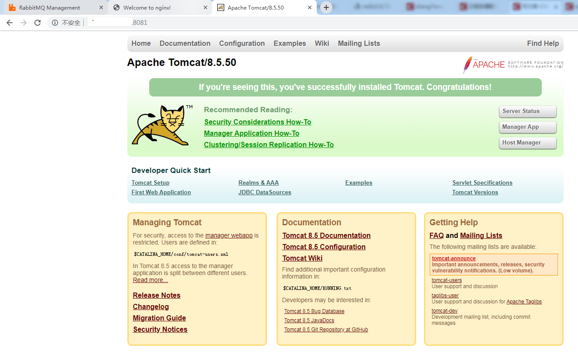Open the Tomcat Setup link

(x=150, y=183)
